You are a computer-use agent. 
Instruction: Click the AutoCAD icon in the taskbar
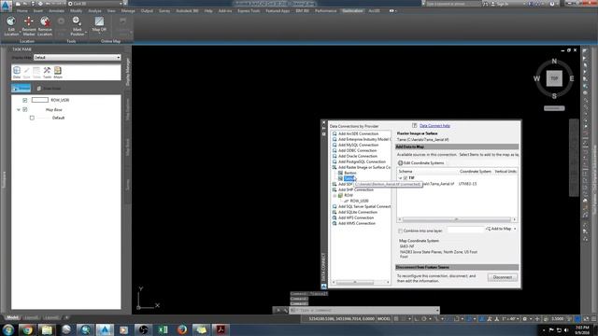pos(105,329)
